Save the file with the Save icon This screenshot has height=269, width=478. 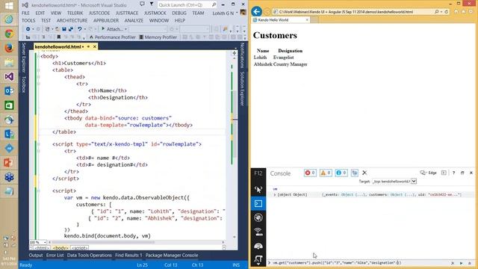click(64, 29)
